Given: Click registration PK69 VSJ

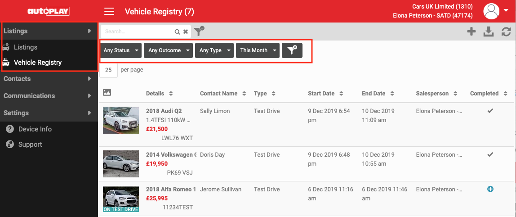Looking at the screenshot, I should pos(180,172).
